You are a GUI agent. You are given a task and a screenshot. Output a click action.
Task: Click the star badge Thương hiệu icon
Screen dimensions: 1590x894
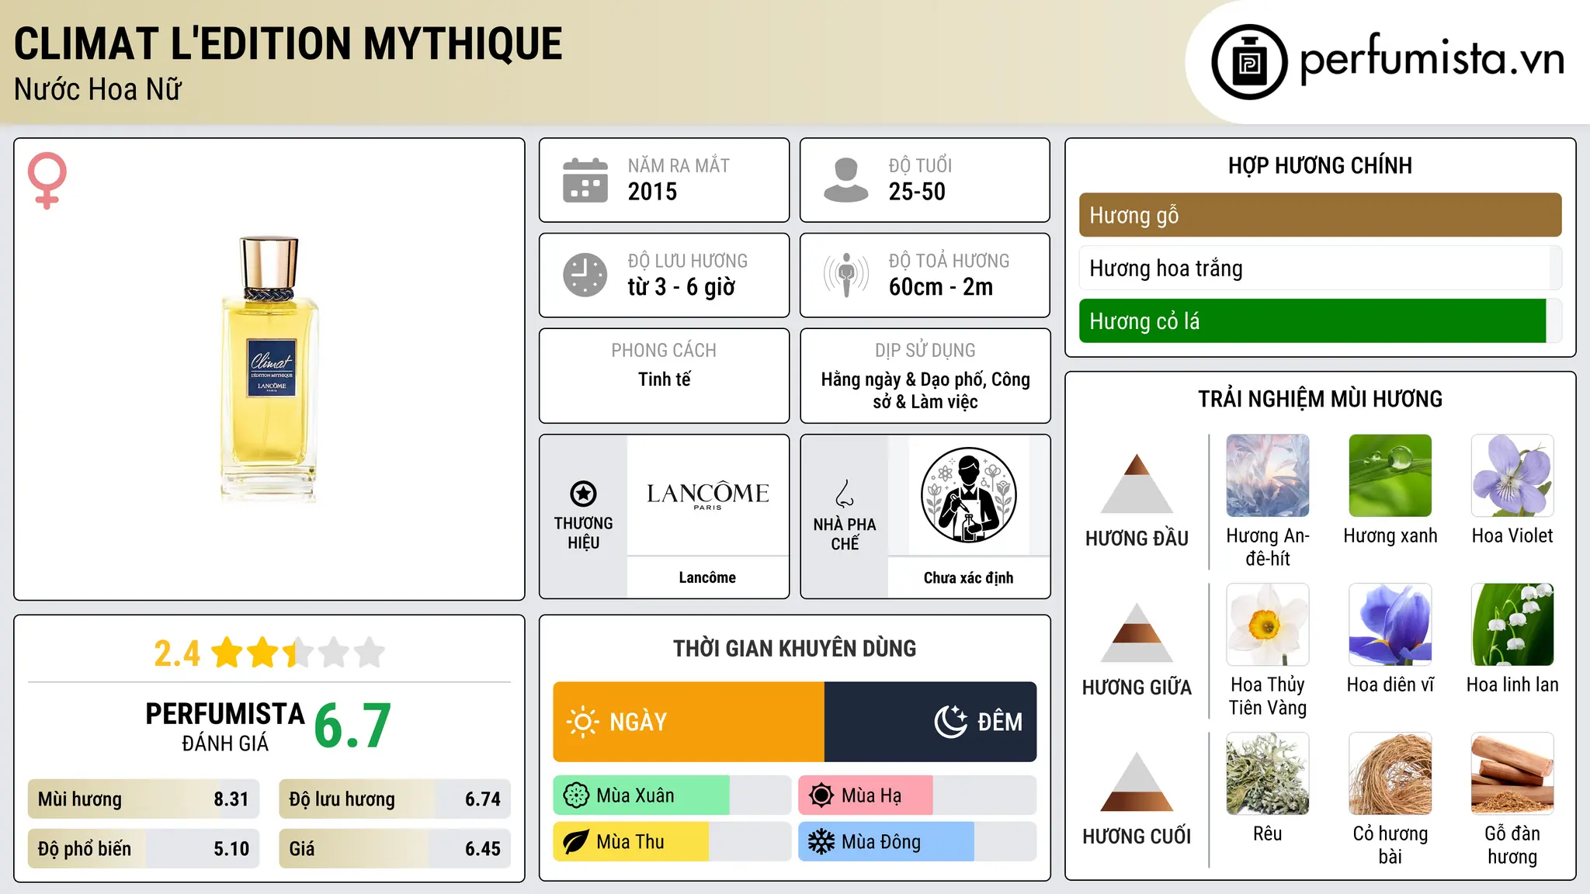(583, 494)
